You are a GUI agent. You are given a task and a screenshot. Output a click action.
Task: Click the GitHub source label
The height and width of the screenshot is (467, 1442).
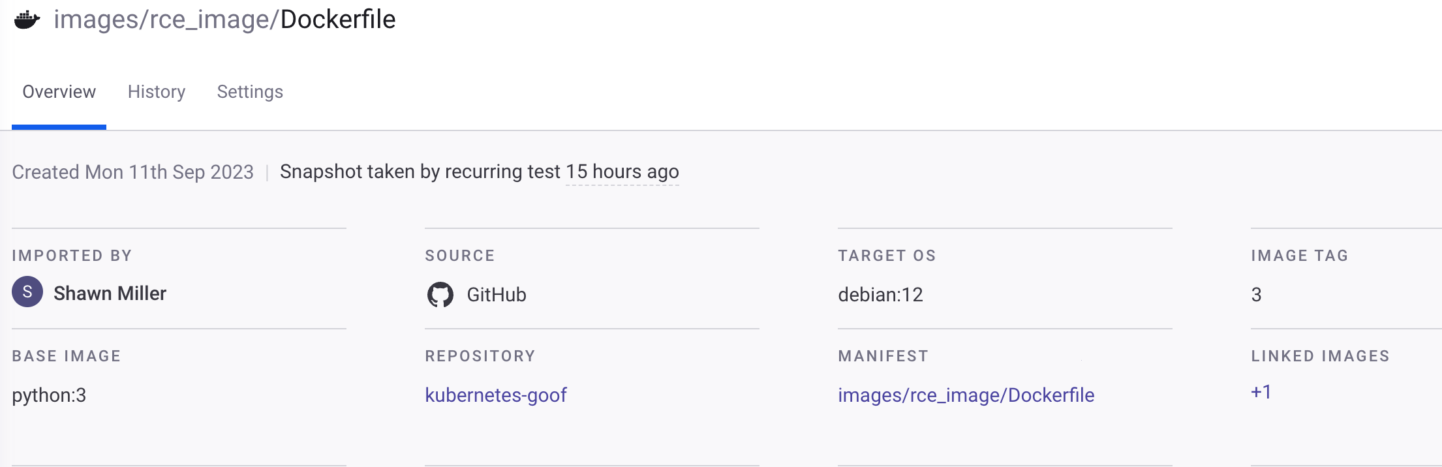[x=497, y=295]
